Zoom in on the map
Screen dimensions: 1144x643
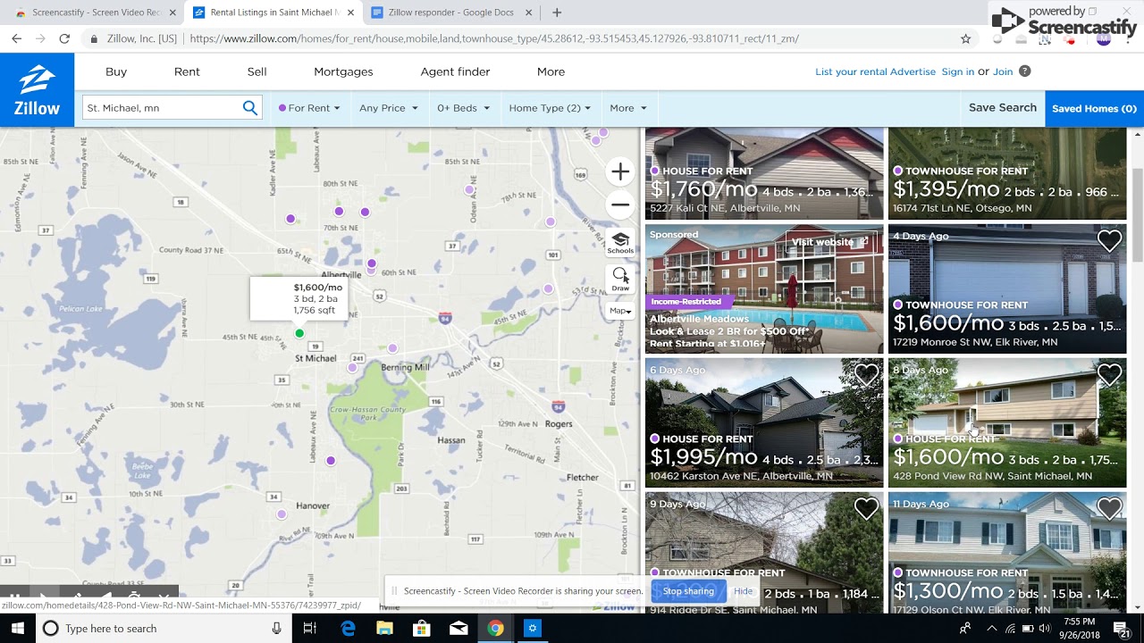pyautogui.click(x=620, y=171)
